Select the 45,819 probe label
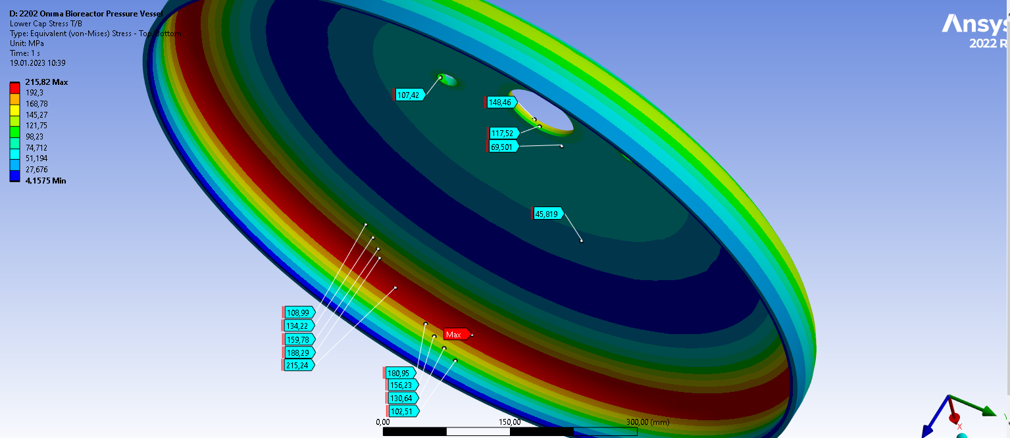This screenshot has height=438, width=1010. click(x=548, y=214)
